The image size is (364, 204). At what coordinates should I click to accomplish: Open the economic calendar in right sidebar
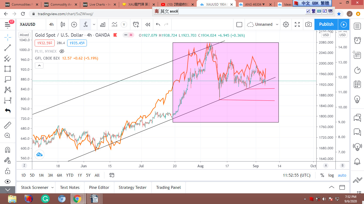pos(357,84)
